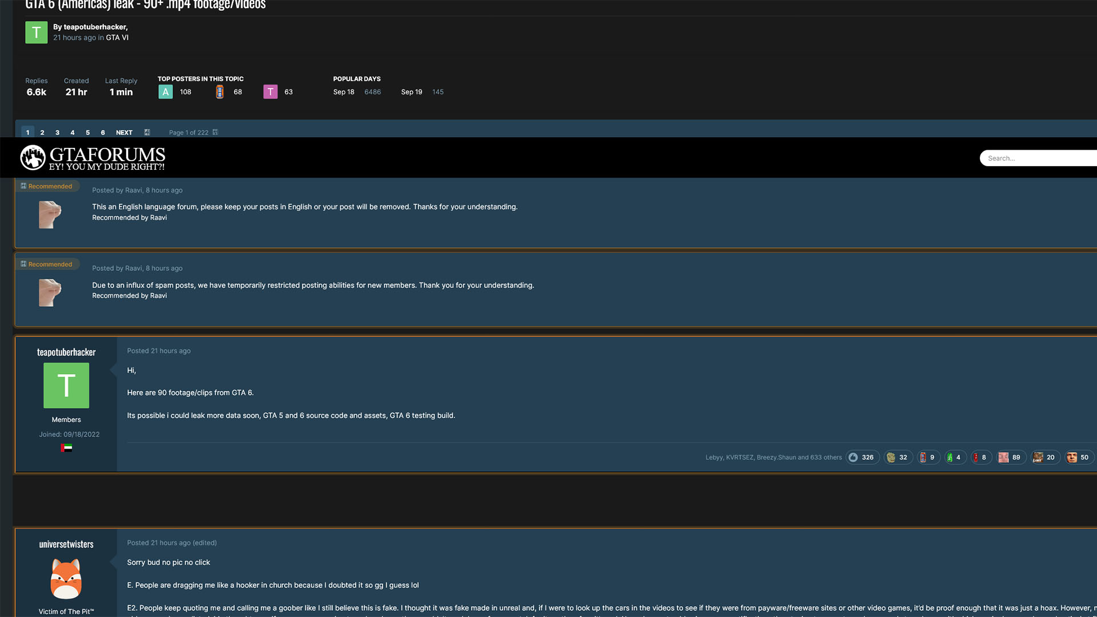
Task: Open pink T avatar top poster with 63
Action: [270, 91]
